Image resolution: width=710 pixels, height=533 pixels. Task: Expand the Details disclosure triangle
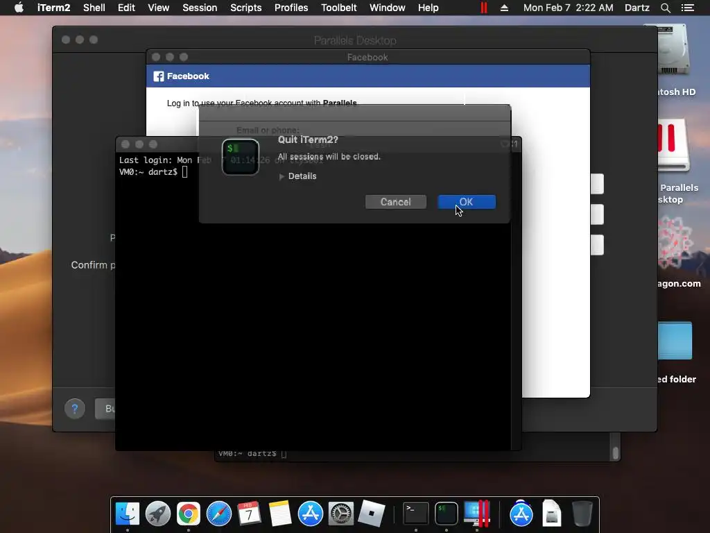(x=282, y=176)
